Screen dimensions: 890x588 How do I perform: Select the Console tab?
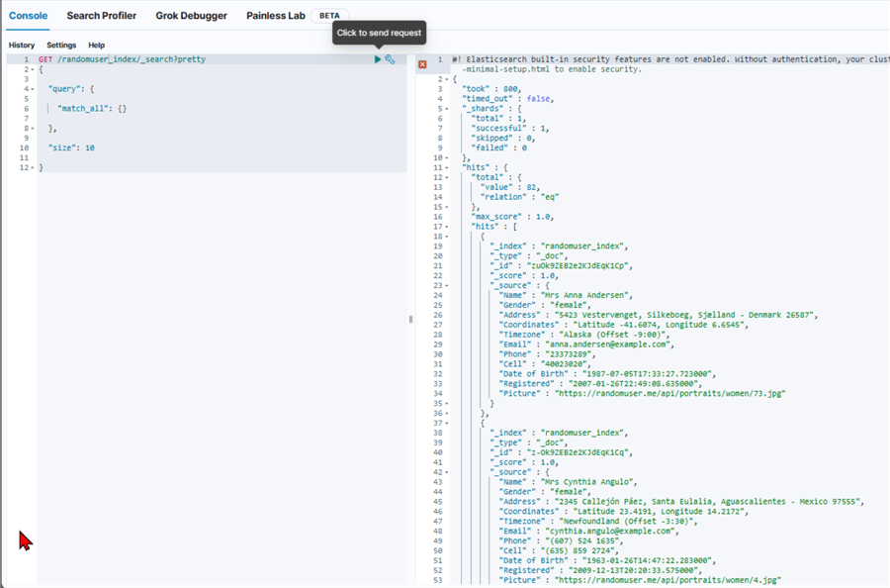click(29, 16)
